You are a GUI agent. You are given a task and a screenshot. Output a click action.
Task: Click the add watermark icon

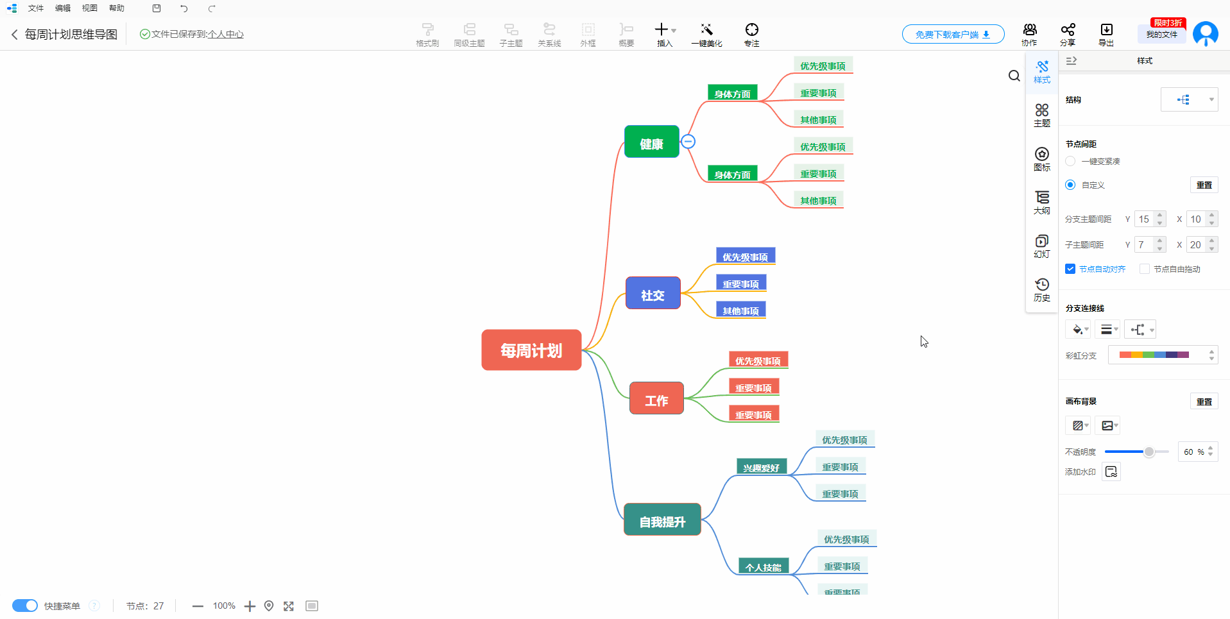click(1111, 472)
